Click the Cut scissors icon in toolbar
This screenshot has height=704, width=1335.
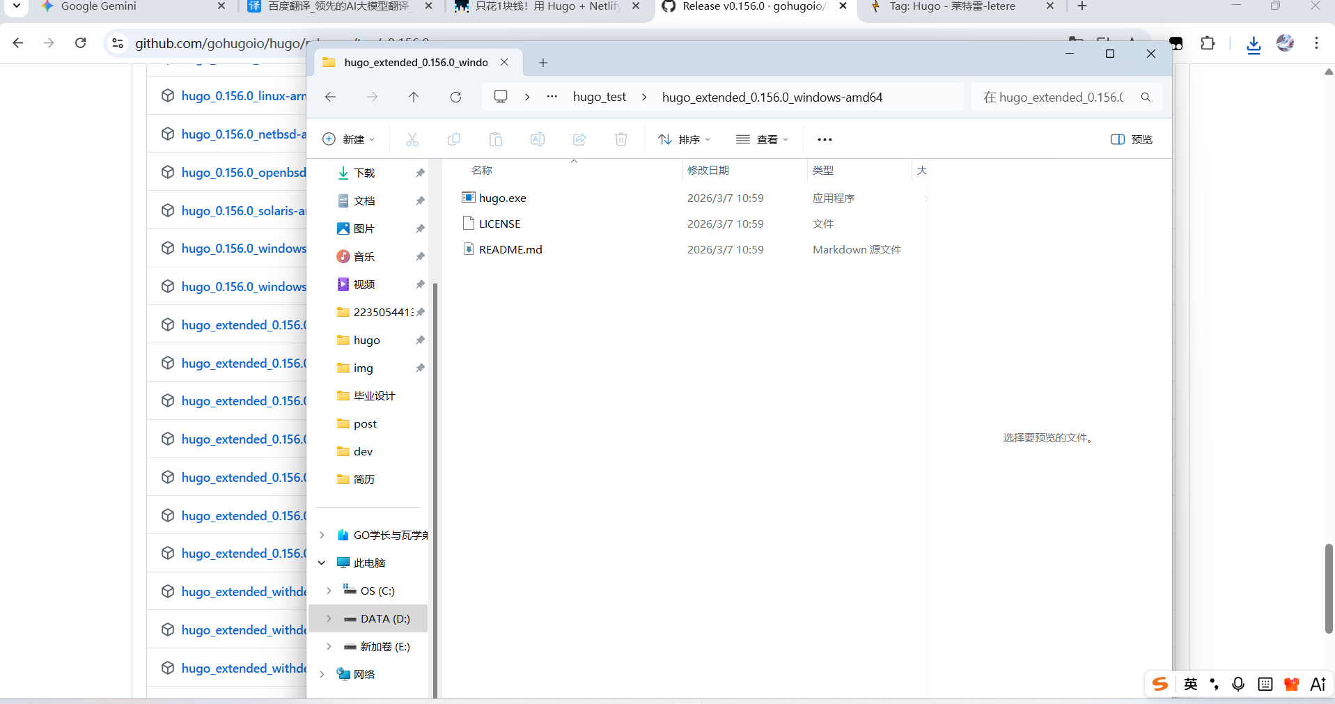coord(412,139)
